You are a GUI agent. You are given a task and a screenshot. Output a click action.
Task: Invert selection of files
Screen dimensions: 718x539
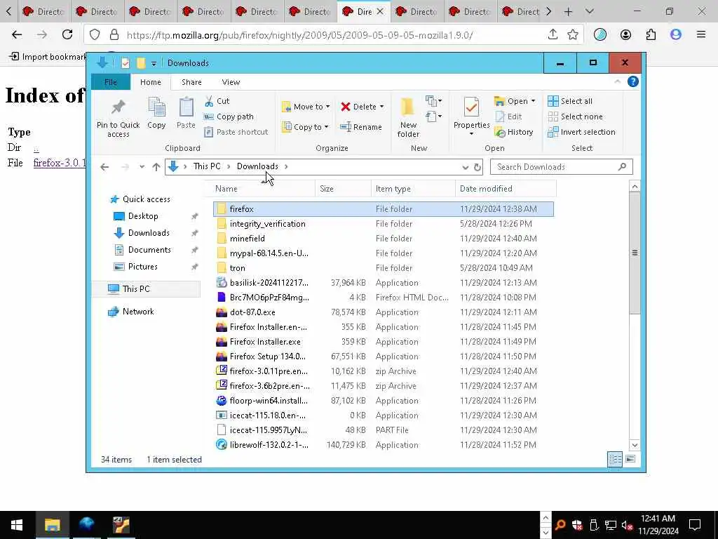point(581,132)
